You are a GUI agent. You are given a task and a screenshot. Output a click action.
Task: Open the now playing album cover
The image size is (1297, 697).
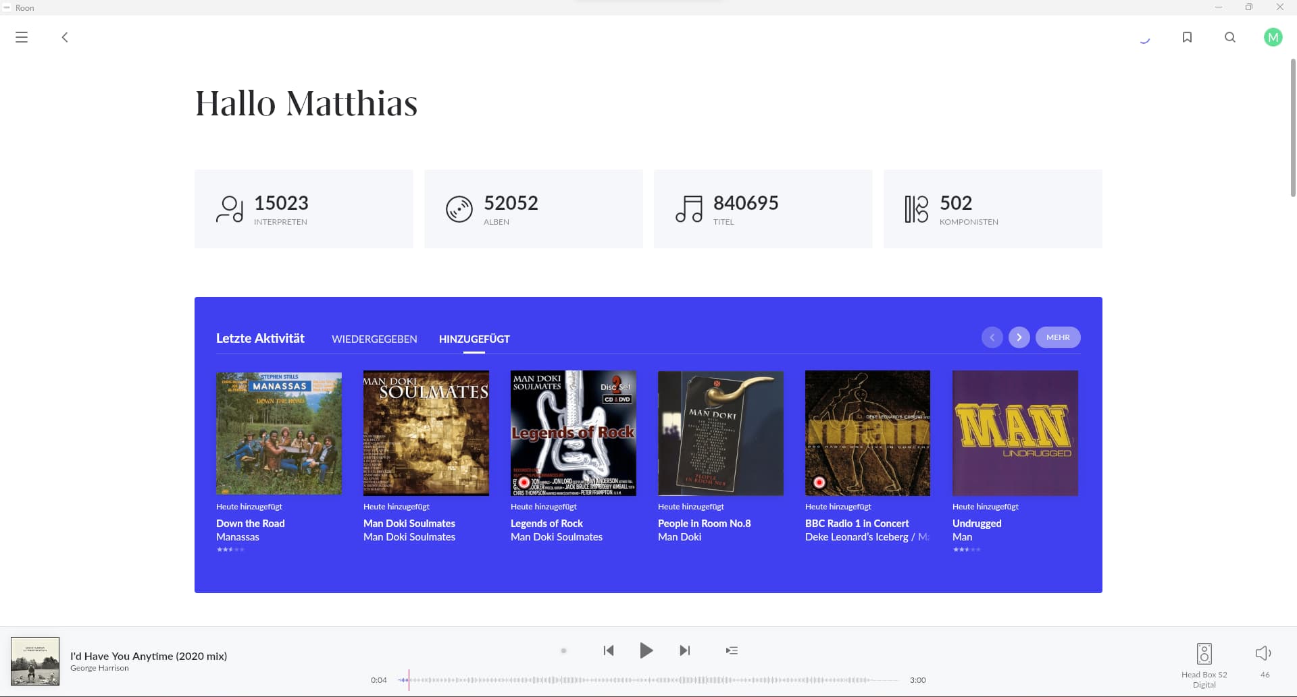point(35,661)
